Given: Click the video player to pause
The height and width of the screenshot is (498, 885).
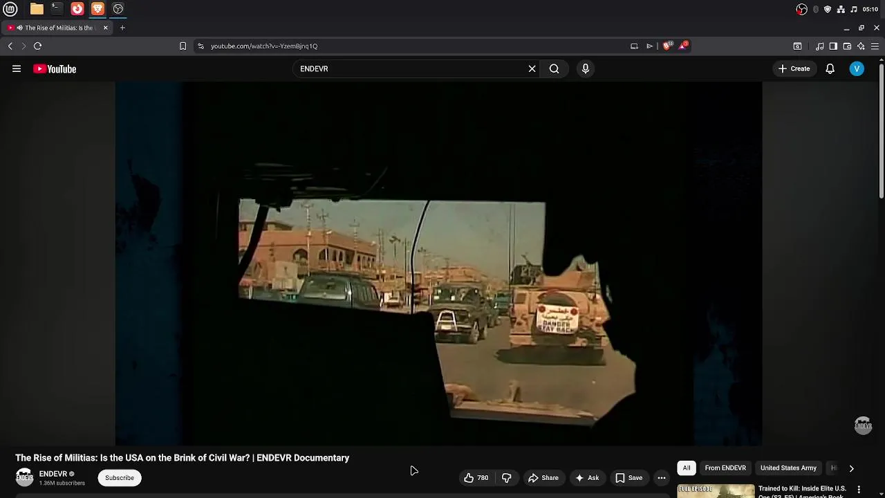Looking at the screenshot, I should tap(438, 264).
